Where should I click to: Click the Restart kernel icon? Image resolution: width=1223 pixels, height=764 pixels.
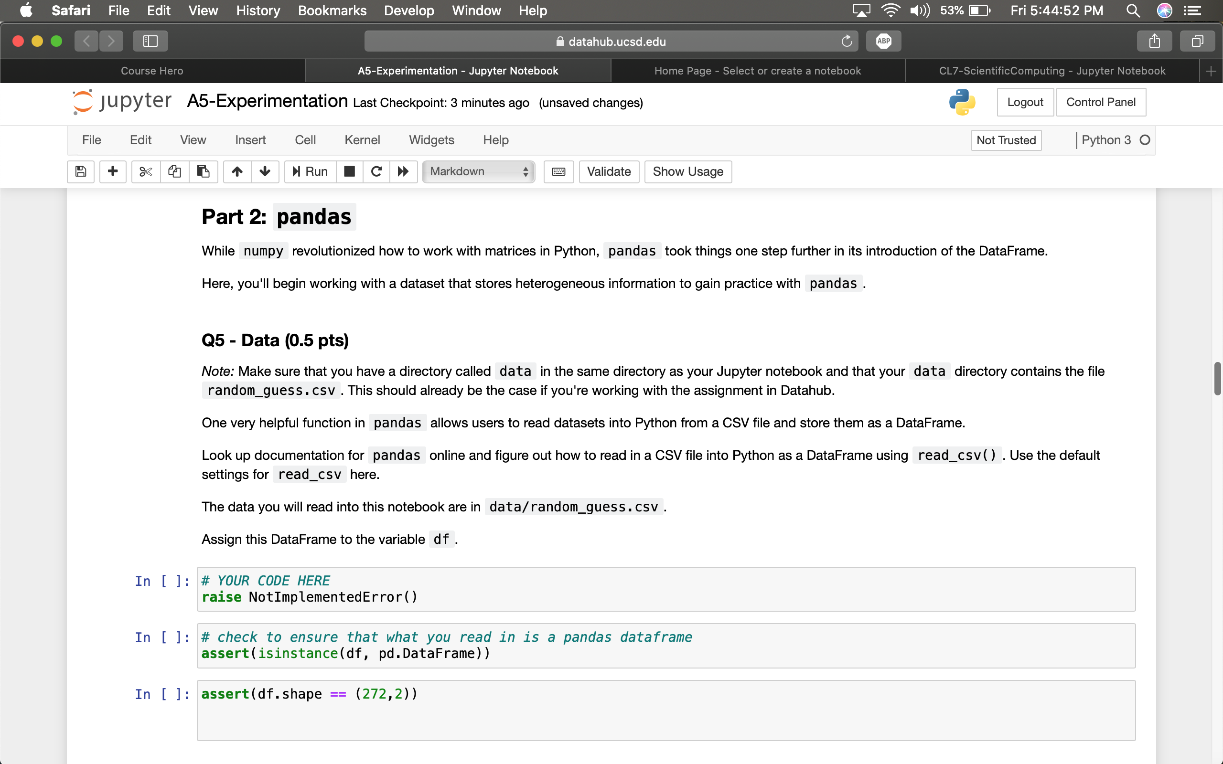pos(375,171)
